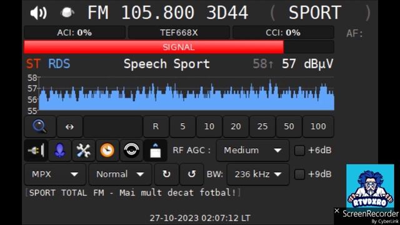This screenshot has height=225, width=400.
Task: Click the clockwise rotate arrow button
Action: [167, 174]
